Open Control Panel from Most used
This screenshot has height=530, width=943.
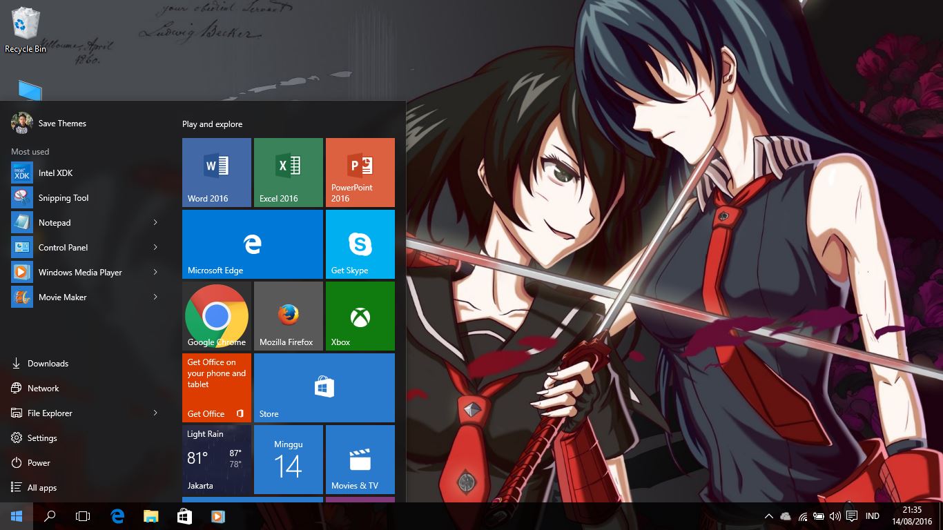click(x=86, y=247)
